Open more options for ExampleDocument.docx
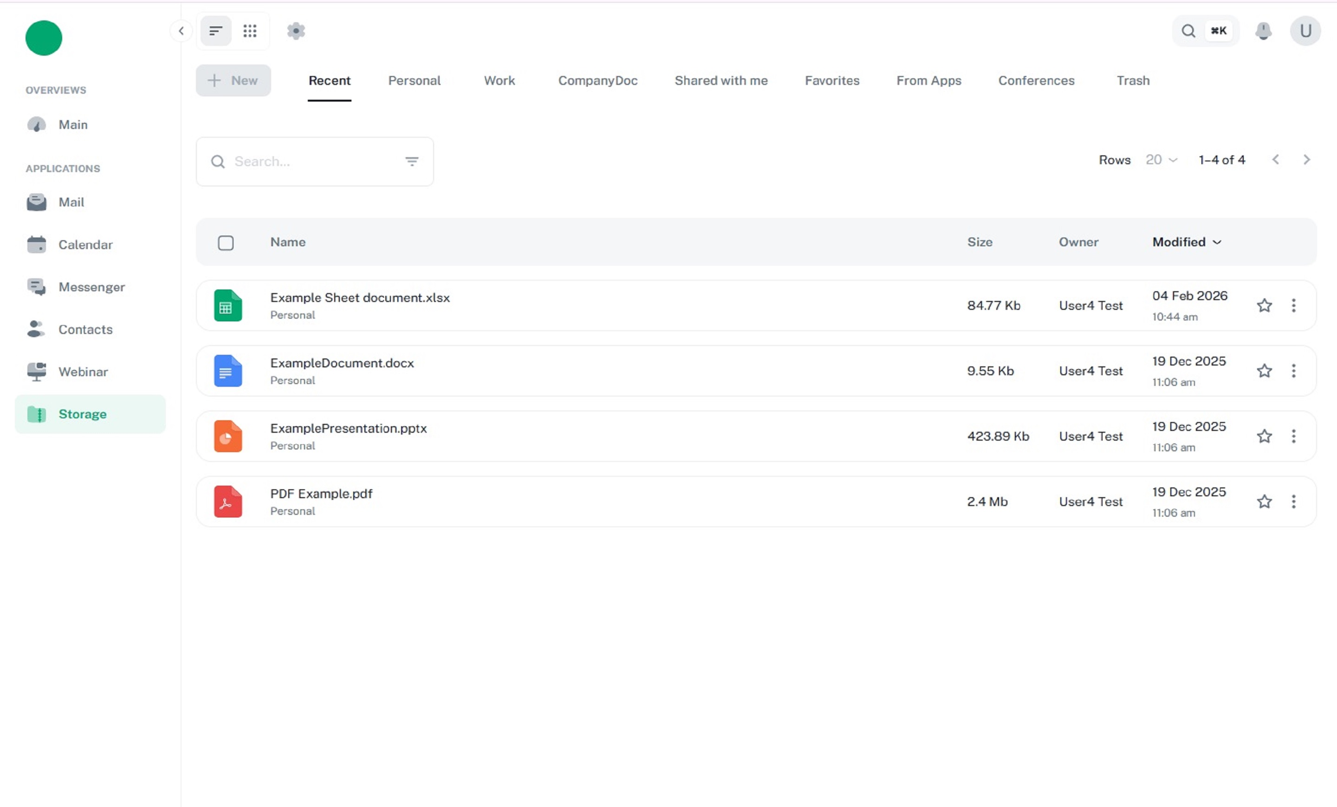Viewport: 1337px width, 807px height. (1293, 371)
